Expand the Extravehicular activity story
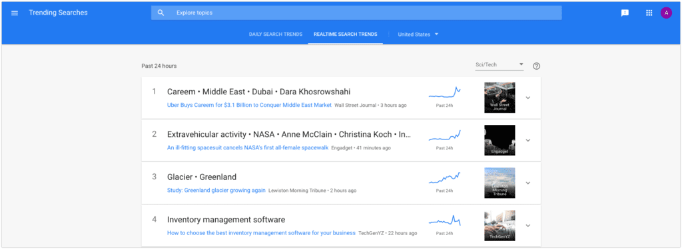 click(x=528, y=141)
